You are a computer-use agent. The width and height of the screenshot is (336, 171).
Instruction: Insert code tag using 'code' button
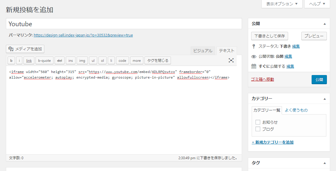122,61
